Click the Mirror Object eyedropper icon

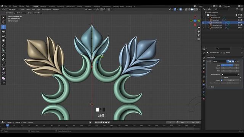tap(238, 75)
